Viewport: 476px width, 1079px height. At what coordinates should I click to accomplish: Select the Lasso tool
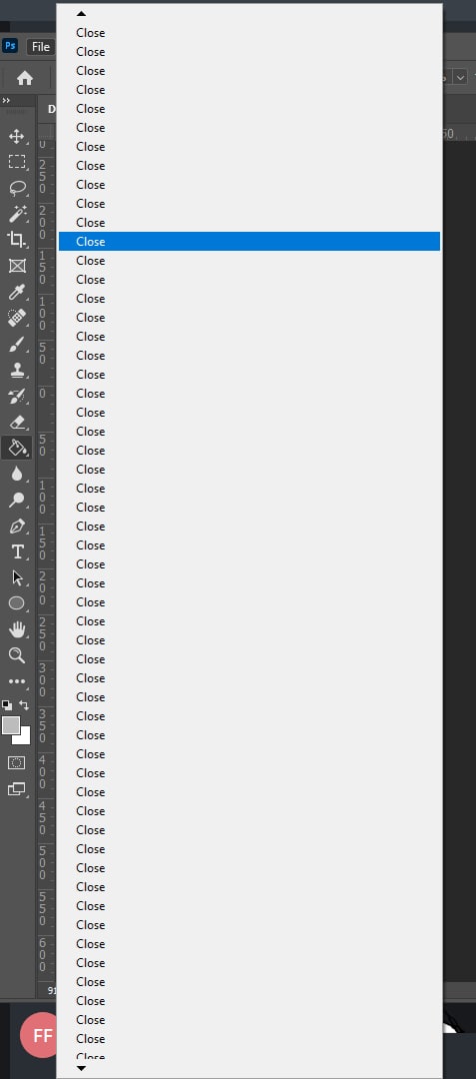click(x=17, y=188)
